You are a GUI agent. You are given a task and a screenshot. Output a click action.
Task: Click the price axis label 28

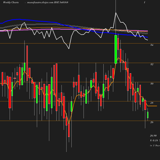[x=152, y=103]
